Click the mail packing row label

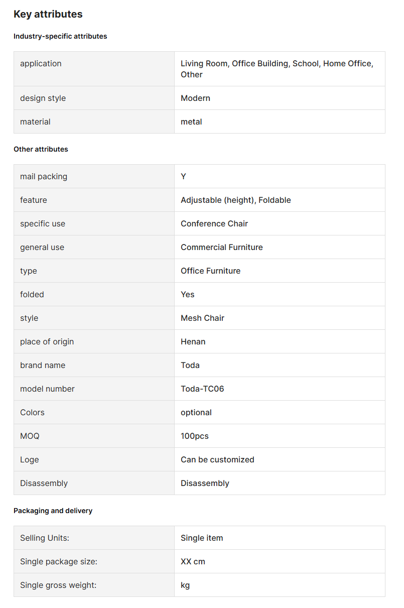44,176
